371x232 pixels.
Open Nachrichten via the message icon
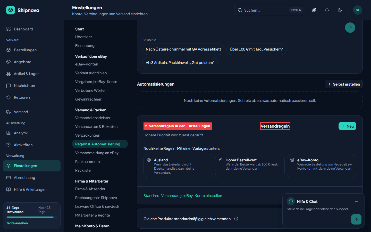click(x=9, y=86)
